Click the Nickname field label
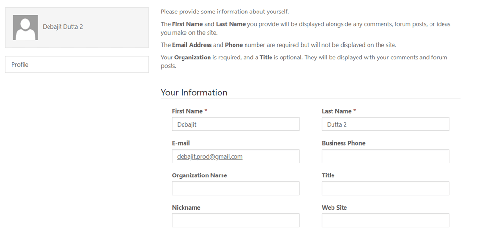 (x=186, y=208)
